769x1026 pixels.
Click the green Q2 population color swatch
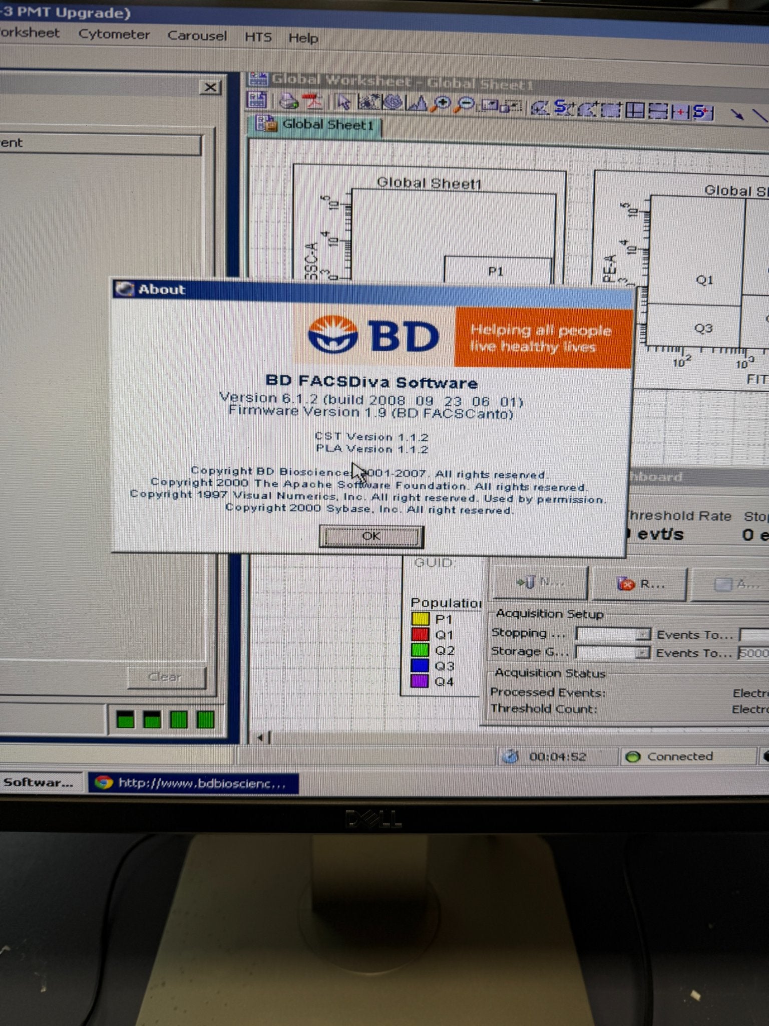pyautogui.click(x=420, y=650)
